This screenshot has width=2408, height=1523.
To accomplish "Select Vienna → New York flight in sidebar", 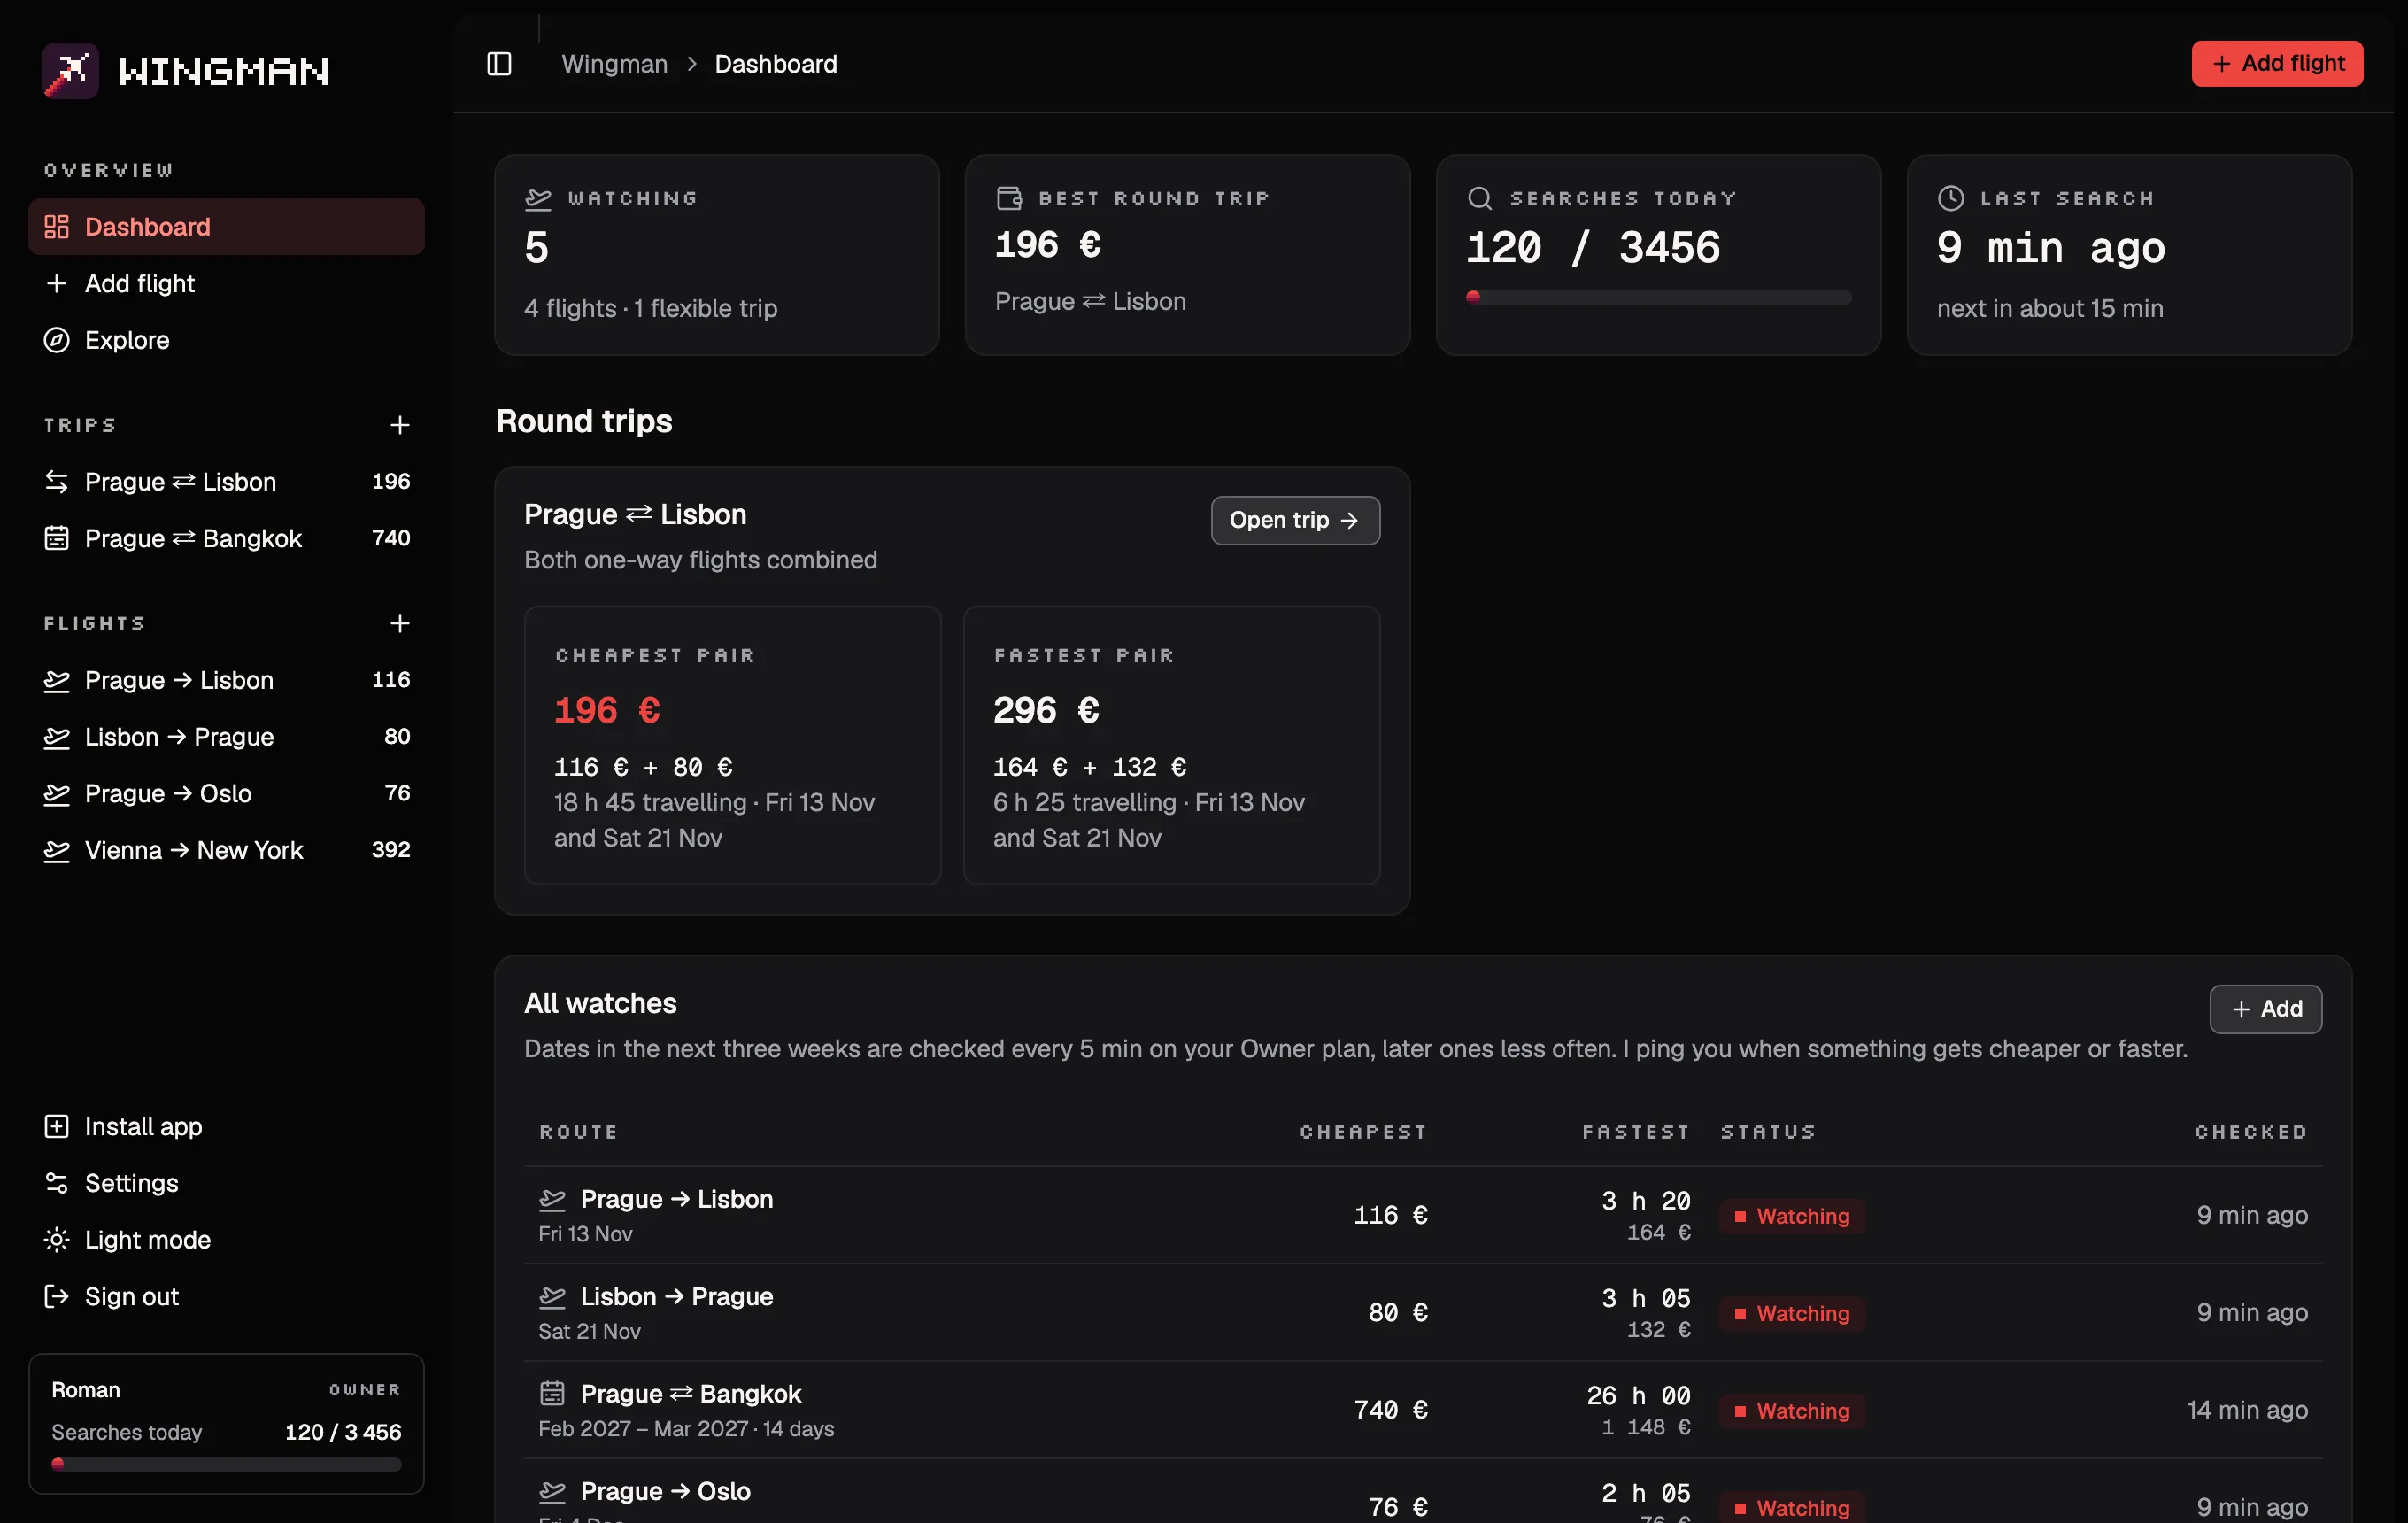I will (x=227, y=850).
